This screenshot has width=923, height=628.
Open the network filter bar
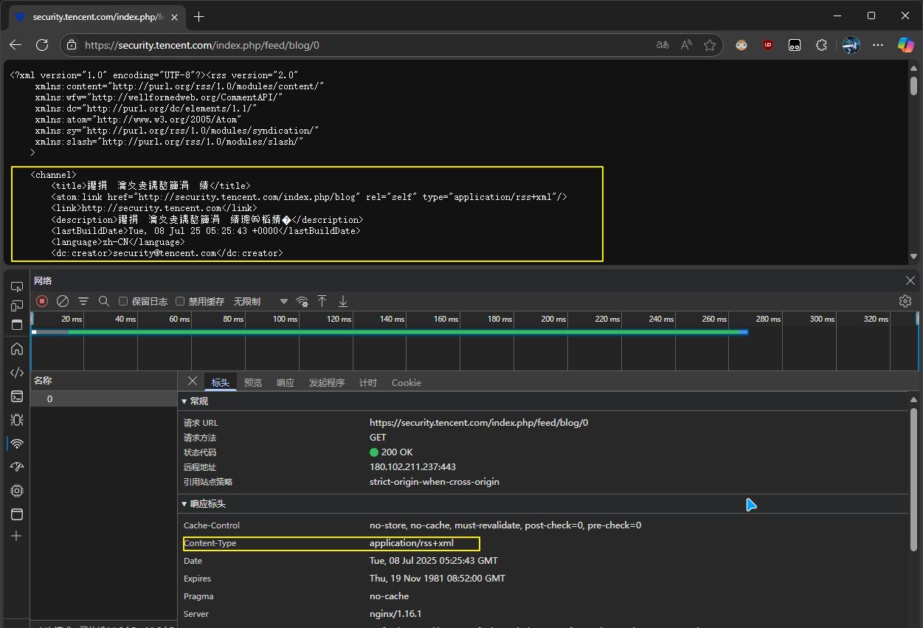point(83,301)
